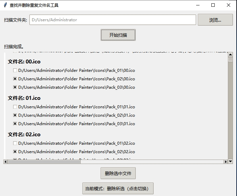Uncheck the Pack_03\00.ico checkbox

15,87
